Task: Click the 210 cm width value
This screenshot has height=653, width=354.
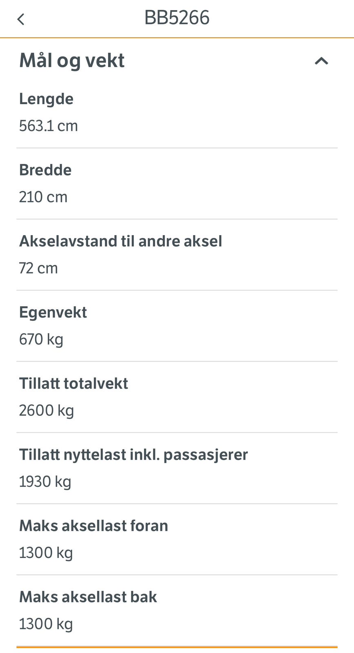Action: (x=43, y=197)
